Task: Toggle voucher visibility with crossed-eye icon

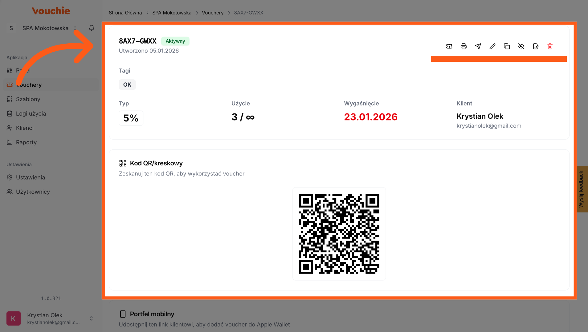Action: click(521, 46)
